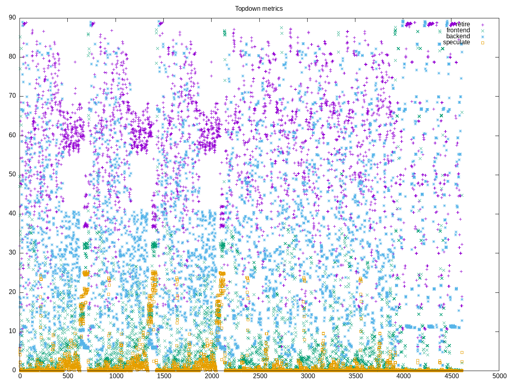
Task: Select the 70 label on y-axis
Action: [x=12, y=96]
